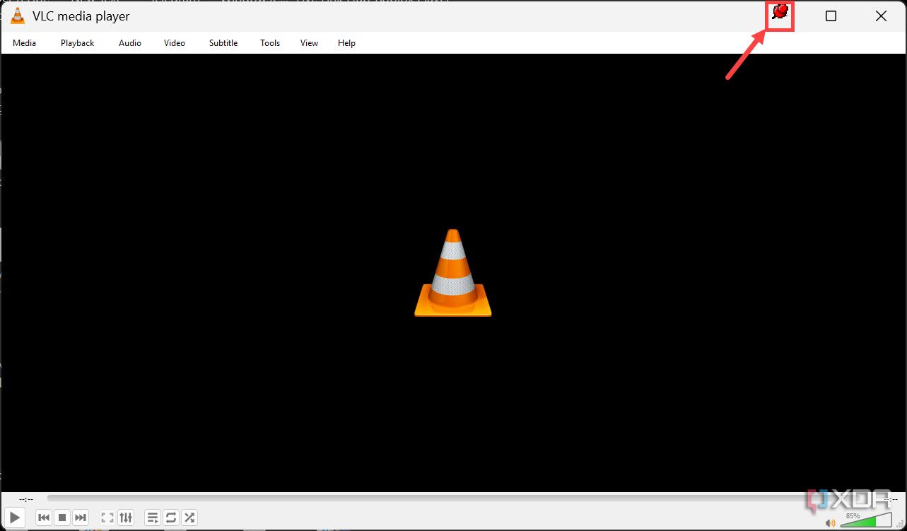The width and height of the screenshot is (907, 531).
Task: Click the VLC cone icon in title bar
Action: 18,16
